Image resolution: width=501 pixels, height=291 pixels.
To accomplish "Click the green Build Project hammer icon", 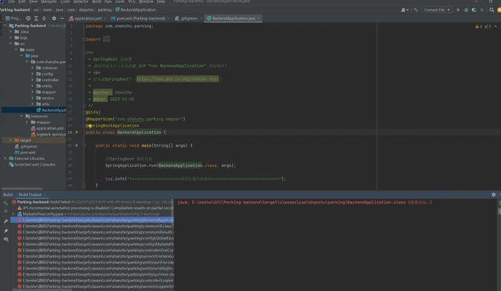I will click(x=416, y=10).
